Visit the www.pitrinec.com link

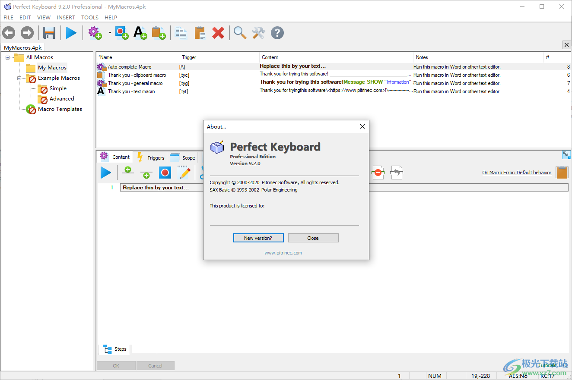[284, 253]
